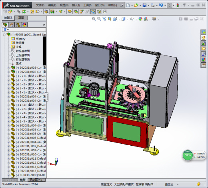Open the 工具 menu in menu bar
Screen dimensions: 208x188
87,5
